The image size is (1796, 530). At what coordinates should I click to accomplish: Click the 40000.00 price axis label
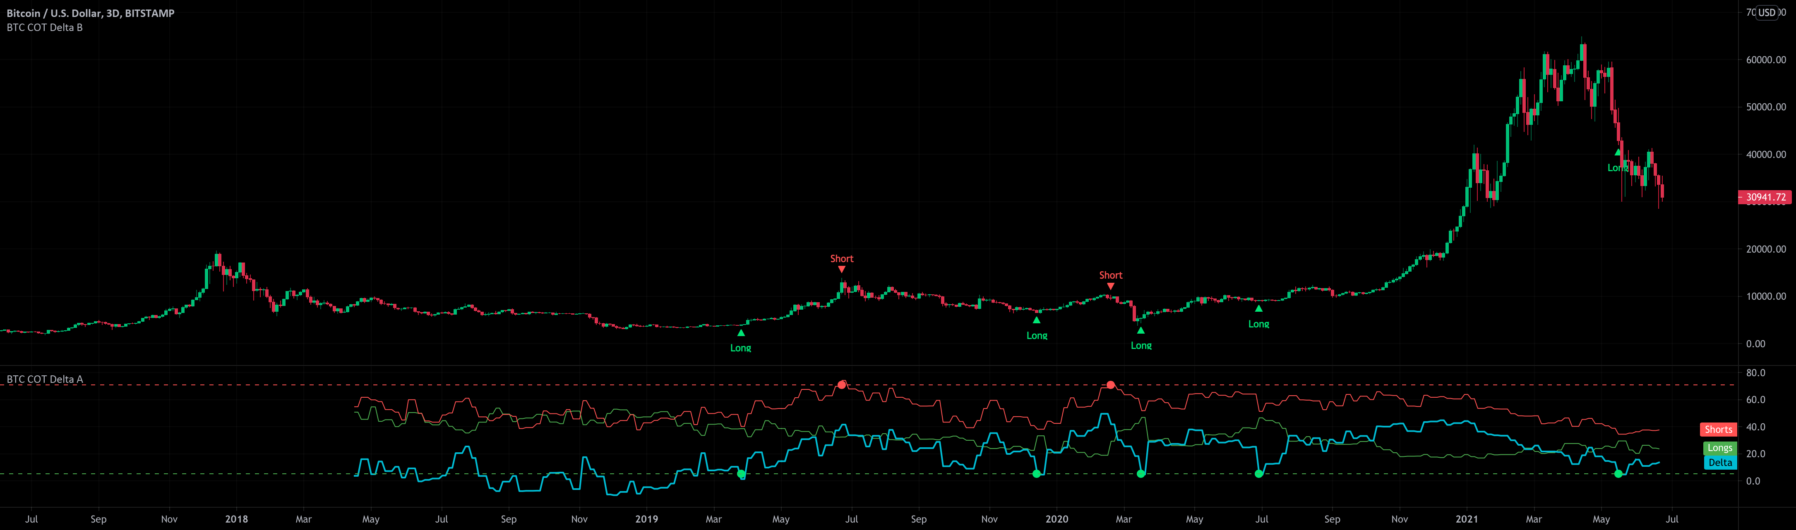click(1766, 155)
